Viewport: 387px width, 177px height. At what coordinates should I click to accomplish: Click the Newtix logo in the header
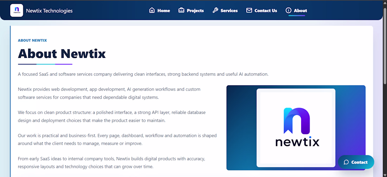tap(17, 10)
